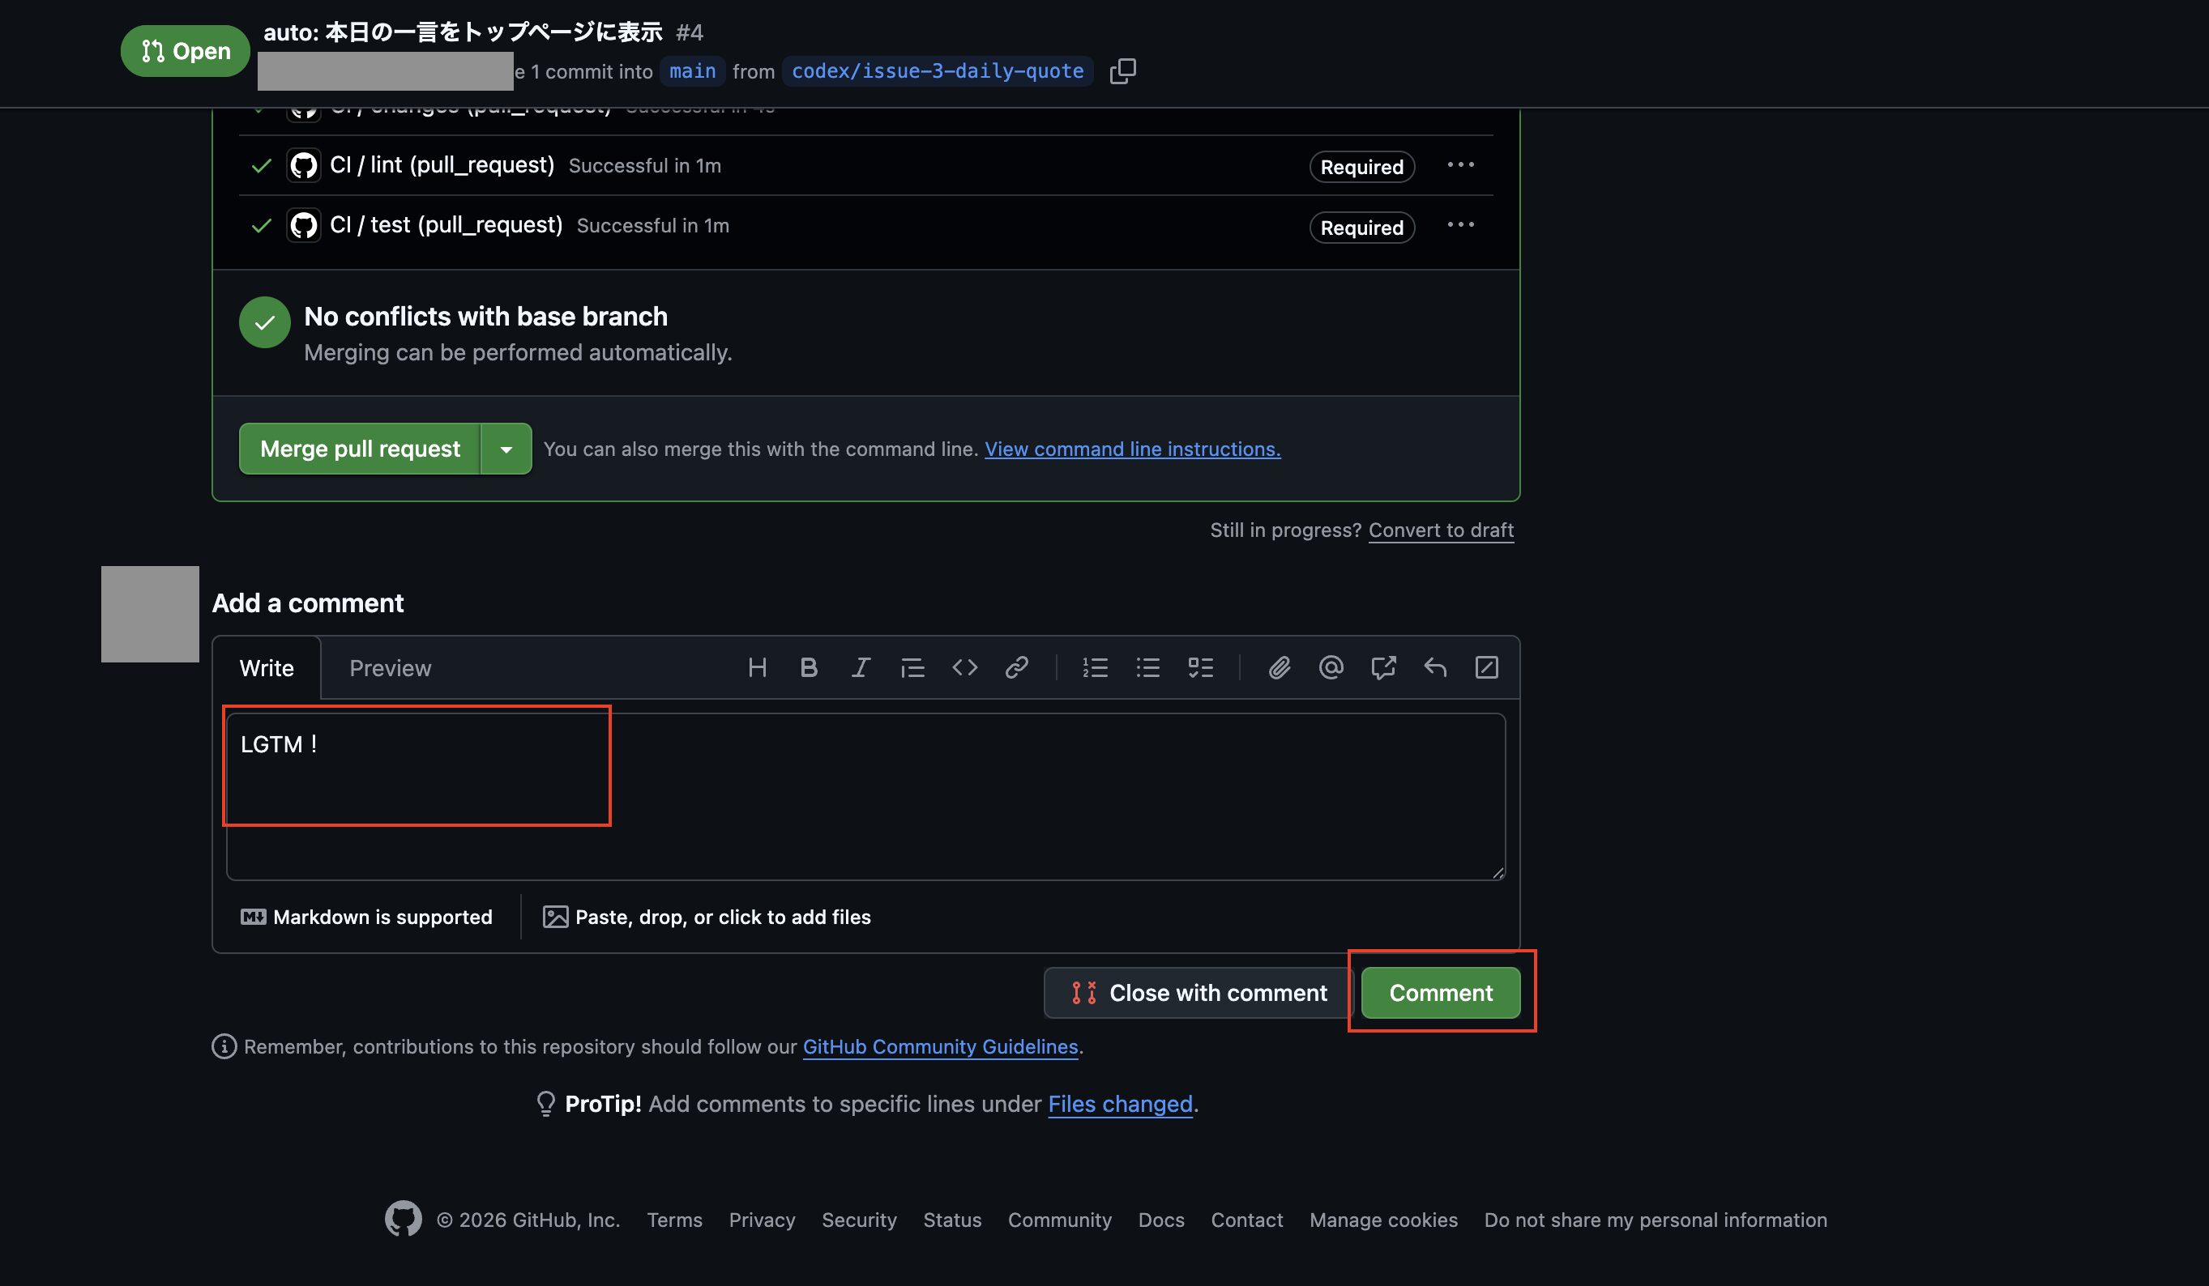
Task: Open the Convert to draft link
Action: (1440, 530)
